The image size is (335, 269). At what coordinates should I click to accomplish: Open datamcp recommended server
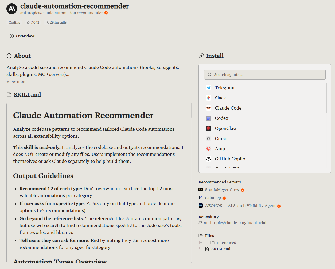[x=213, y=198]
